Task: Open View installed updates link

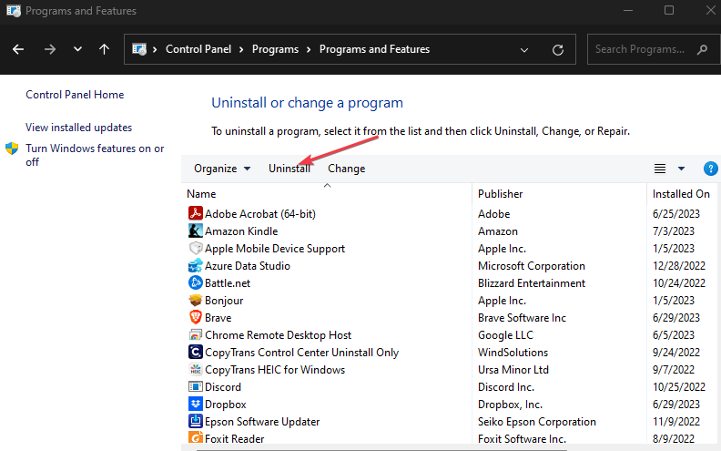Action: 78,128
